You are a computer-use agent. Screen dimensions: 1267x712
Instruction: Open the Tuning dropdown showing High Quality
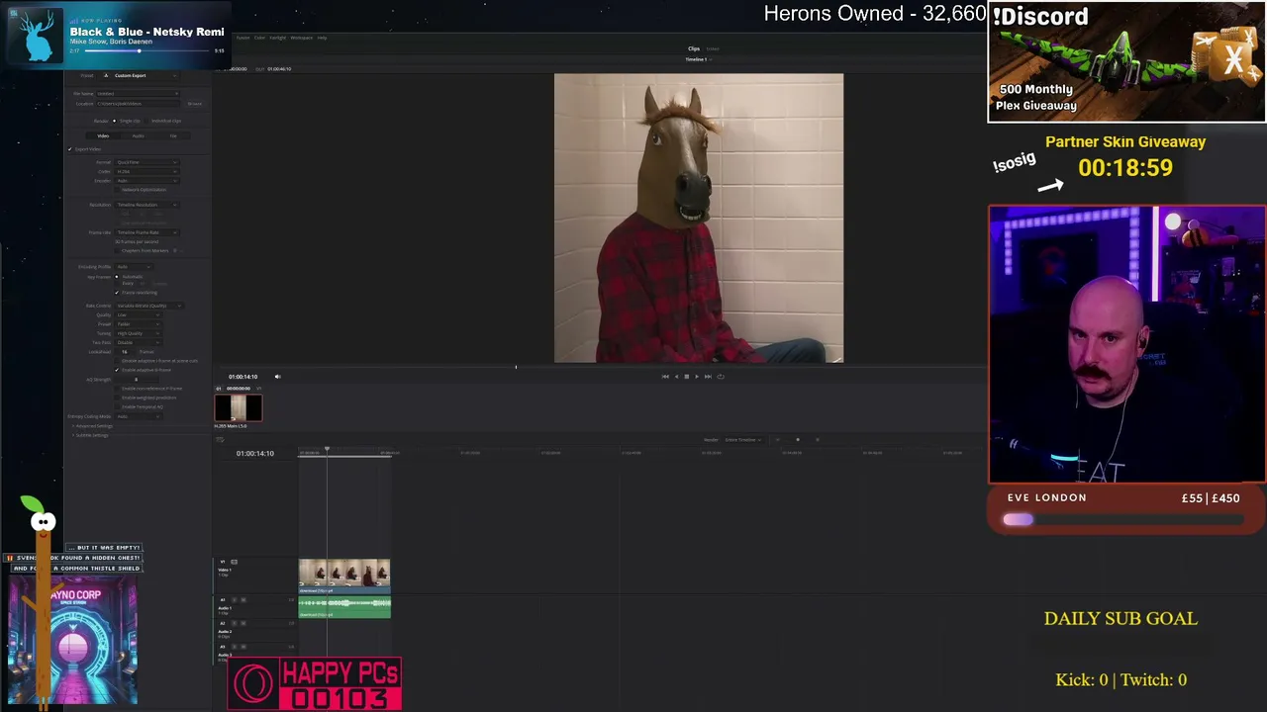click(x=139, y=333)
